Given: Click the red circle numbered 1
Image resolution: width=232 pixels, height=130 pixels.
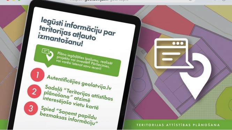Looking at the screenshot, I should pos(37,75).
